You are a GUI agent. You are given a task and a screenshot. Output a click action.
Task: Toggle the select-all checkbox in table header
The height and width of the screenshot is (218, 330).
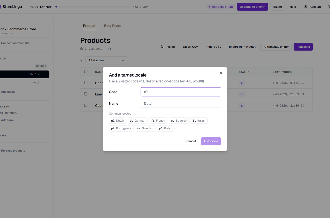86,71
